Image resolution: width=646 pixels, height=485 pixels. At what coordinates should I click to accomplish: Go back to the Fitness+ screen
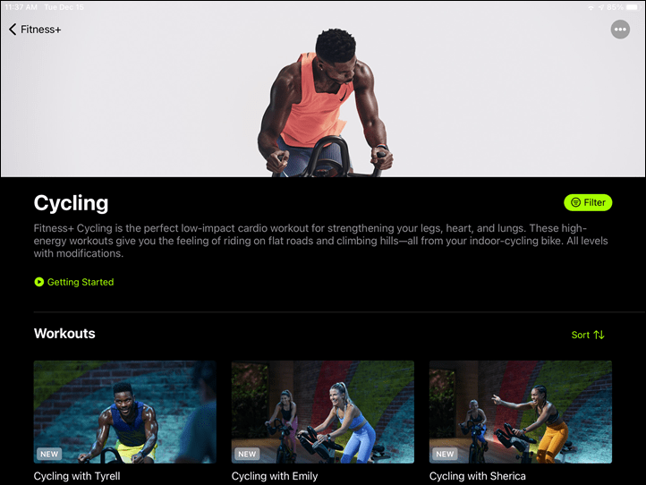[x=35, y=30]
